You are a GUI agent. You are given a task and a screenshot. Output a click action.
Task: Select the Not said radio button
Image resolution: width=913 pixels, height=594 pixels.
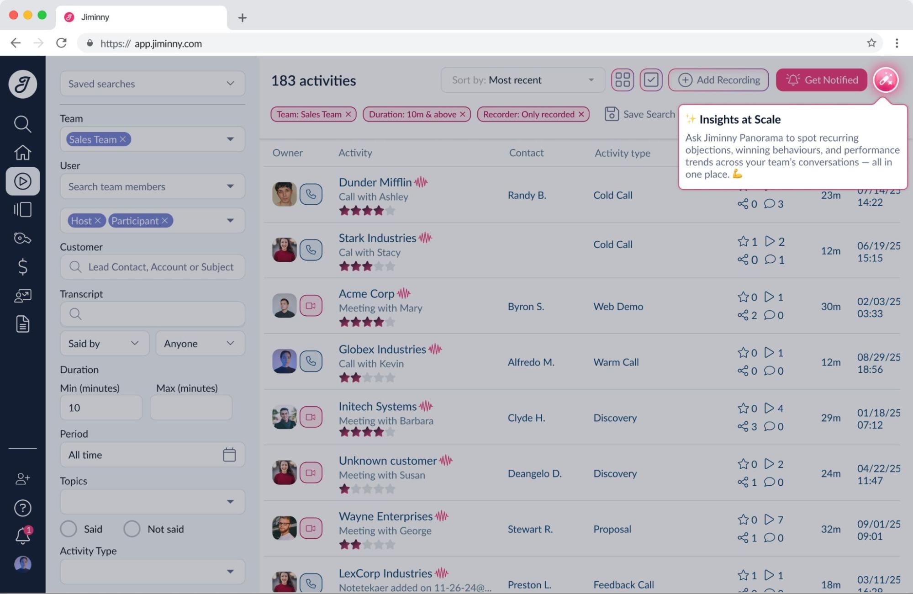(x=132, y=529)
